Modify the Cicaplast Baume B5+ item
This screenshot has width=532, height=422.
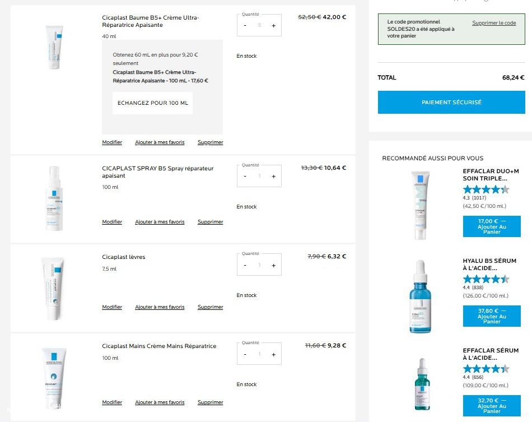[x=112, y=142]
